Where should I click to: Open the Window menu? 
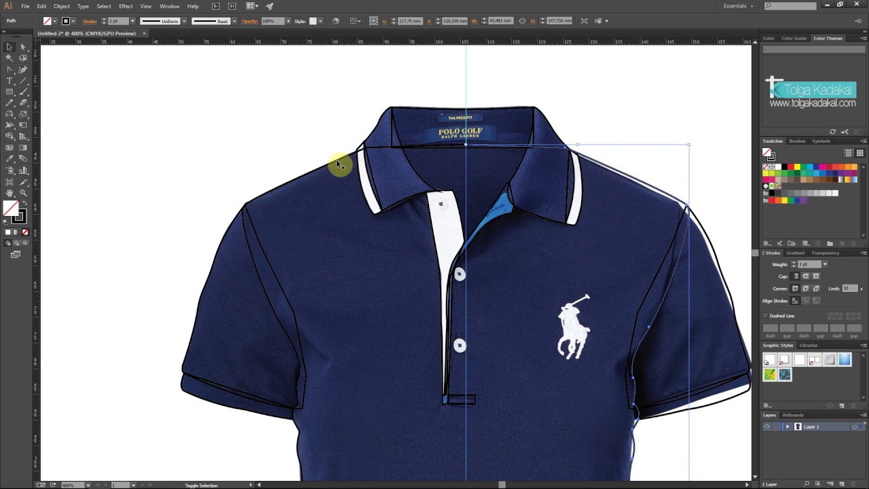169,6
